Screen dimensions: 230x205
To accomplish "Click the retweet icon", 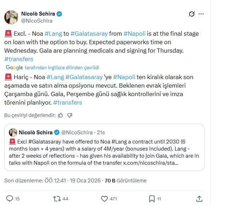I will 57,199.
